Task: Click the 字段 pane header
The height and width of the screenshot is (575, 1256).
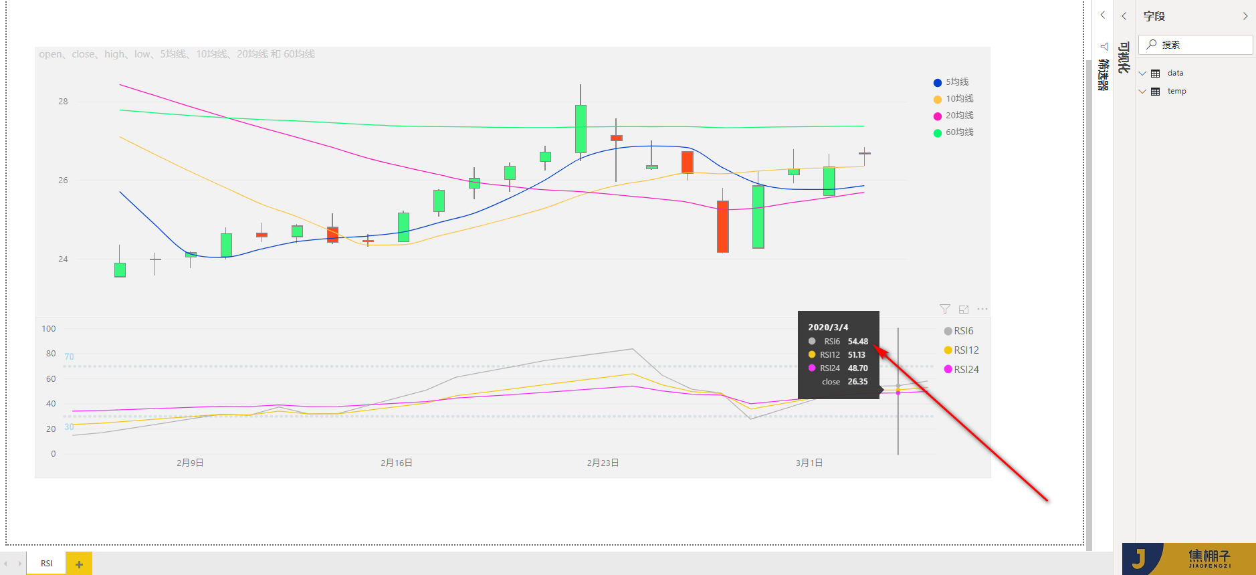Action: pos(1154,16)
